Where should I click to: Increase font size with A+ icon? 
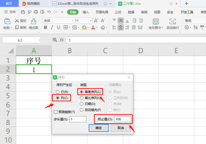click(x=96, y=21)
